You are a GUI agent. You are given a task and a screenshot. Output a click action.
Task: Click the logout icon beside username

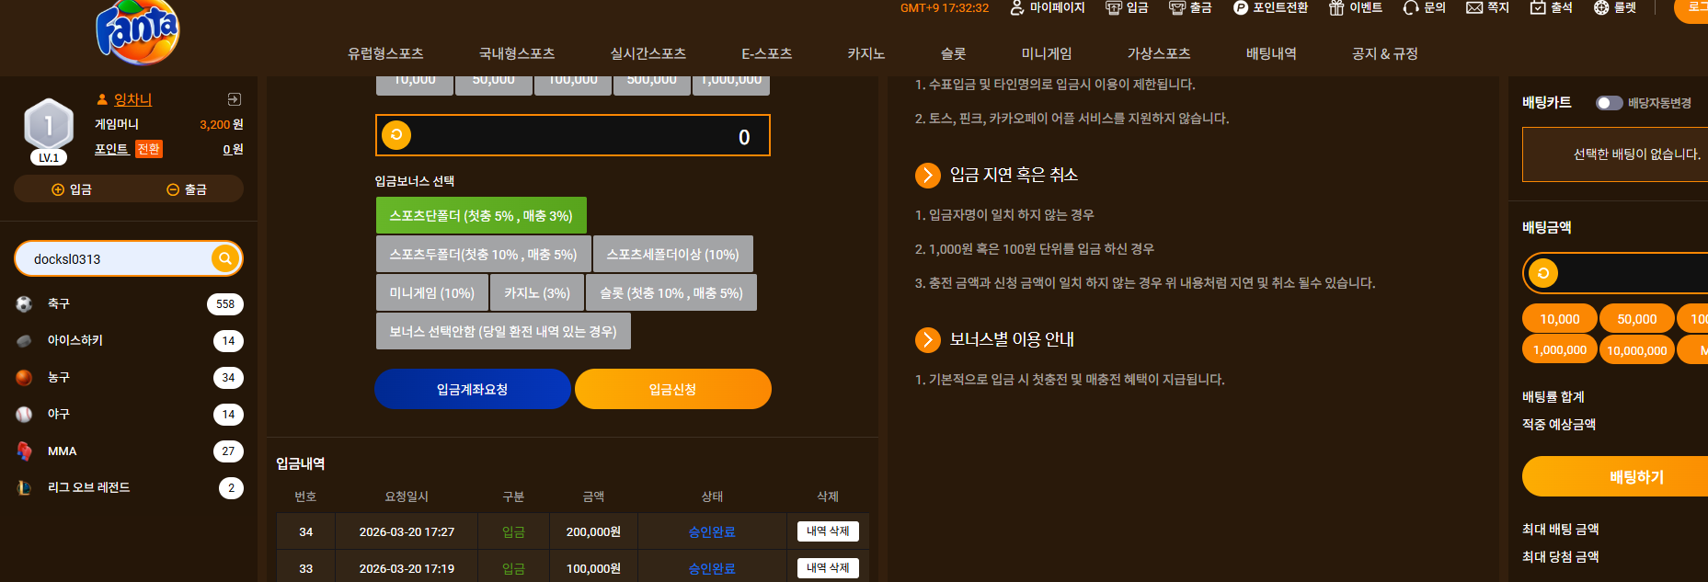click(x=235, y=99)
